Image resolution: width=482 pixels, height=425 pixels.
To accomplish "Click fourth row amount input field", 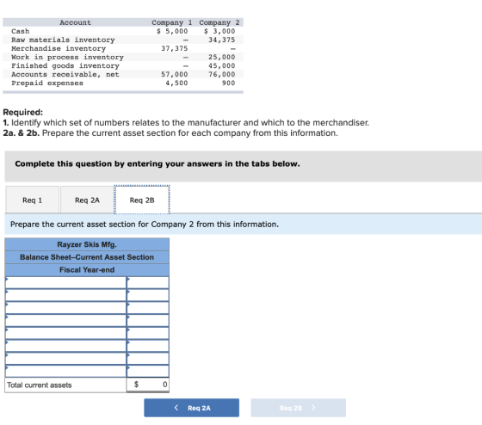I will coord(148,321).
